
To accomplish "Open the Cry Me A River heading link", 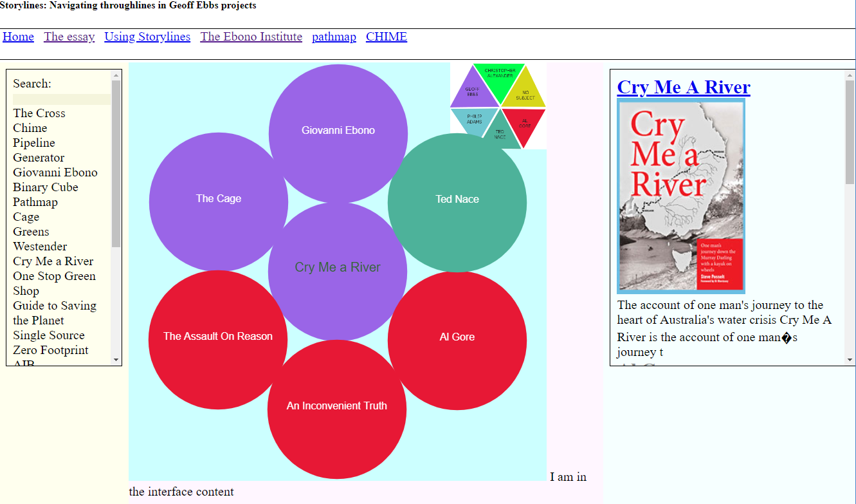I will (x=683, y=87).
